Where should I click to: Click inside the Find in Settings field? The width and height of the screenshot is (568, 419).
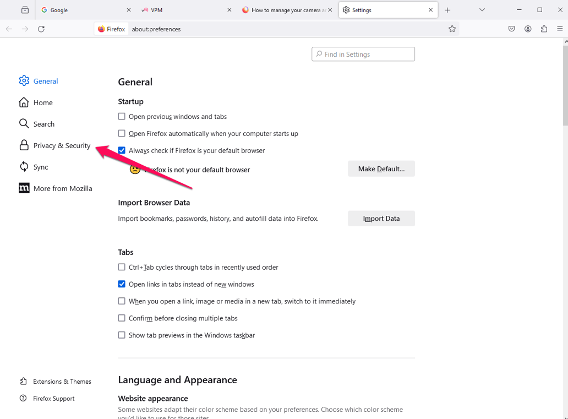[x=363, y=54]
